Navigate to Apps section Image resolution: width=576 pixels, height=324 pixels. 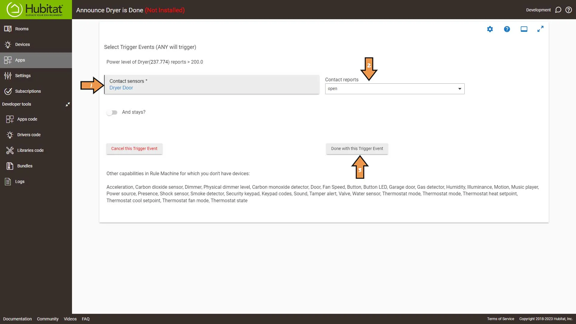point(20,60)
